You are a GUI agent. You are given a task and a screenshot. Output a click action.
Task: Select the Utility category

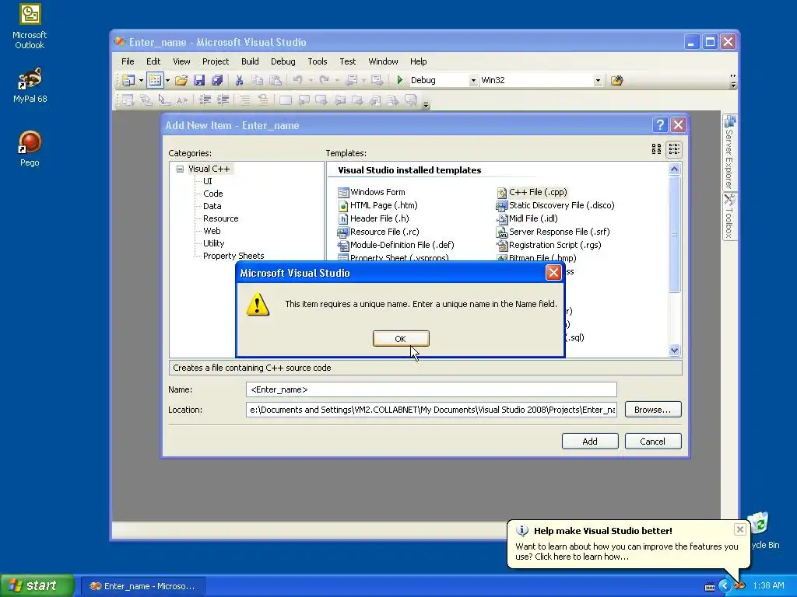click(x=213, y=243)
